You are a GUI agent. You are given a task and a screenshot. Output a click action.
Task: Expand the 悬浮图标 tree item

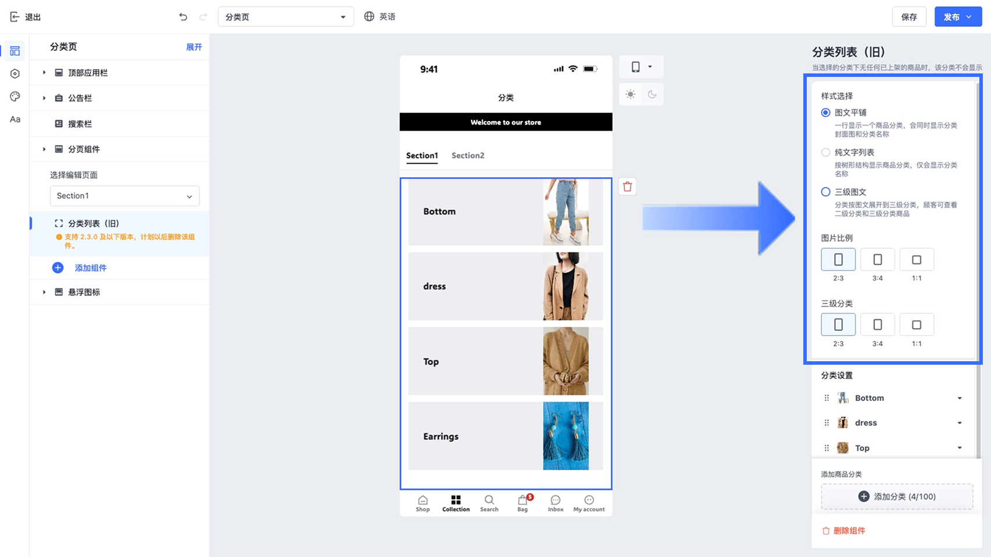(44, 292)
